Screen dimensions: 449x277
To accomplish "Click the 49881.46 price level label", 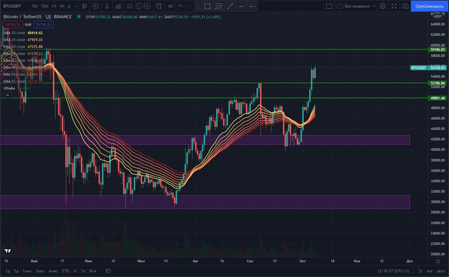I will [437, 98].
